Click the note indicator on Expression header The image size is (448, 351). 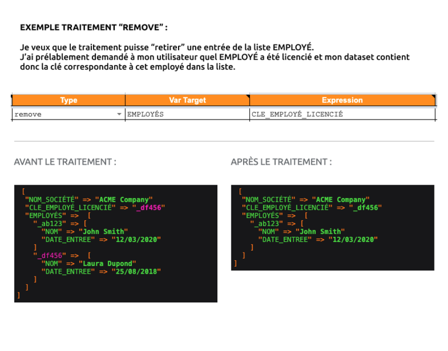tap(433, 96)
